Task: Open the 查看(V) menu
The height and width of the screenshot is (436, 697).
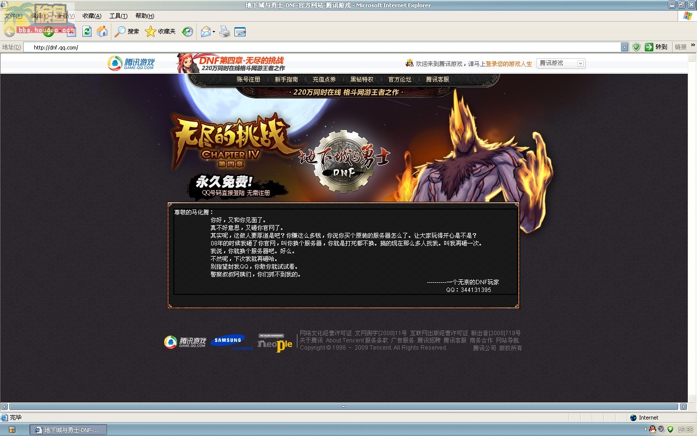Action: [65, 16]
